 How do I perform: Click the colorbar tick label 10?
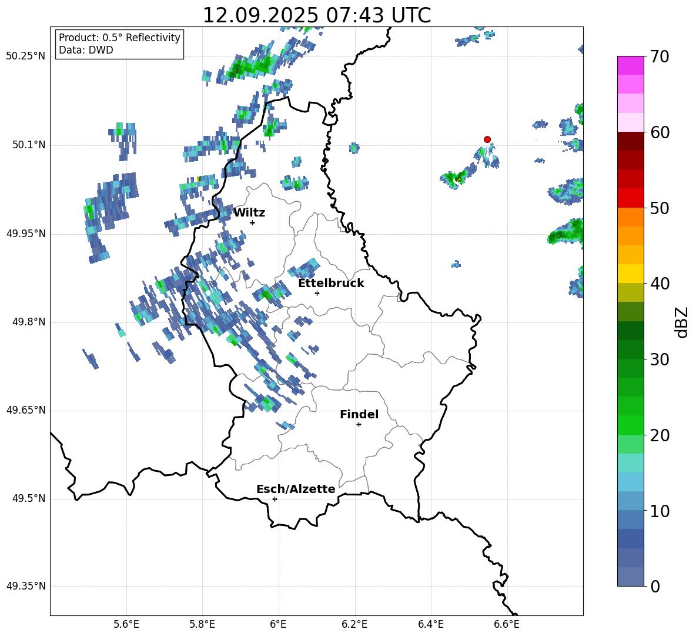pos(660,511)
